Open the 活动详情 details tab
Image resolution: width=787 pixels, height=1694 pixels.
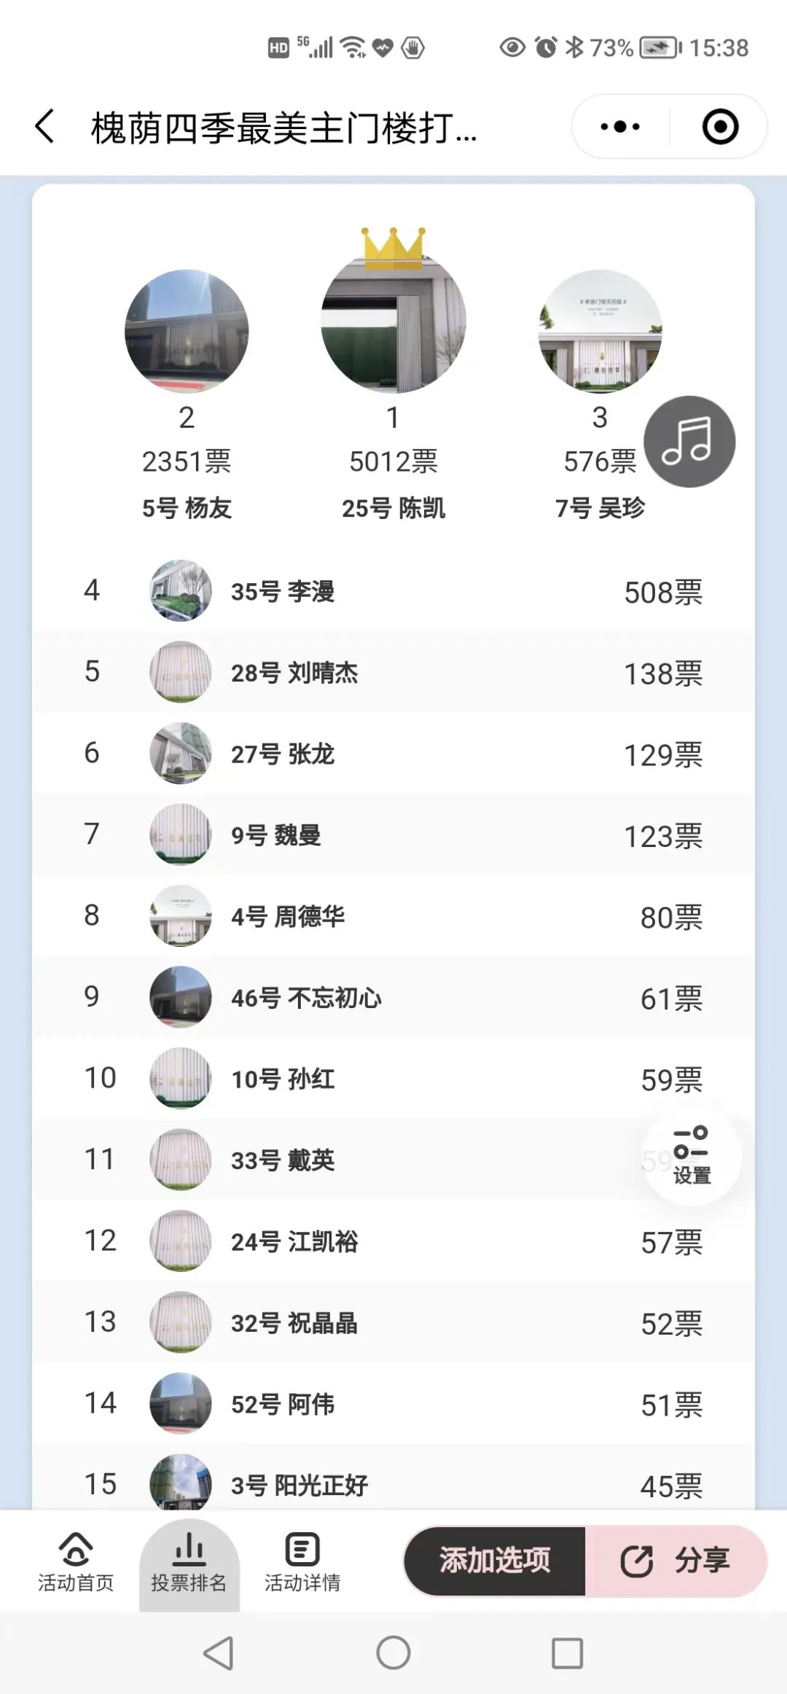pyautogui.click(x=302, y=1562)
